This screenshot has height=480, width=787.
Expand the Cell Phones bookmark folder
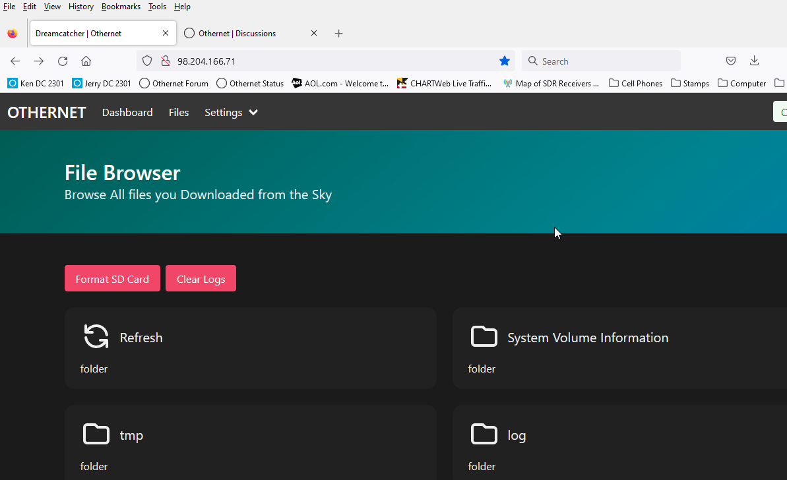click(x=635, y=83)
